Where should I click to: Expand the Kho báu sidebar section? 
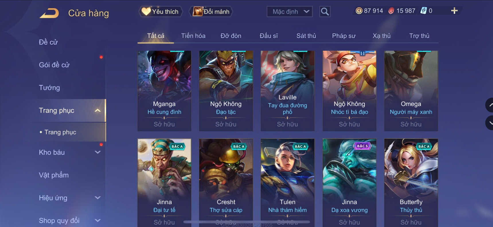coord(98,152)
